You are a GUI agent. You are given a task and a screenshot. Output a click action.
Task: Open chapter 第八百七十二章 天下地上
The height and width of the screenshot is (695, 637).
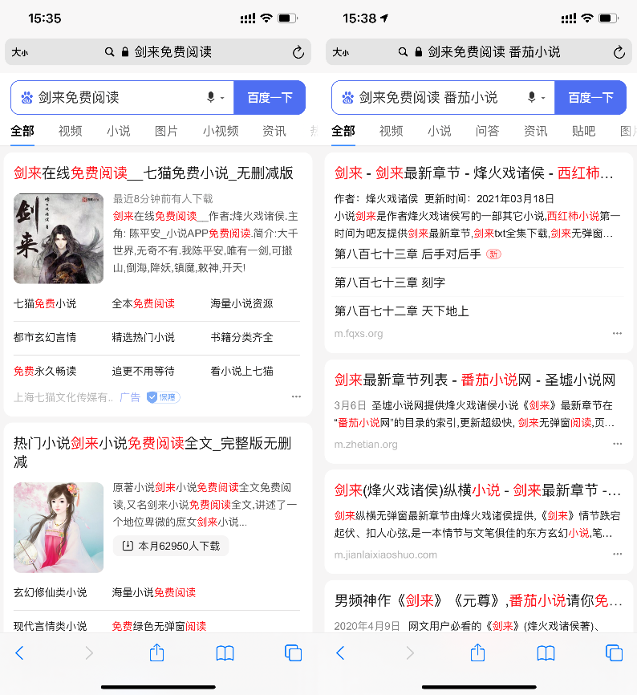tap(401, 311)
